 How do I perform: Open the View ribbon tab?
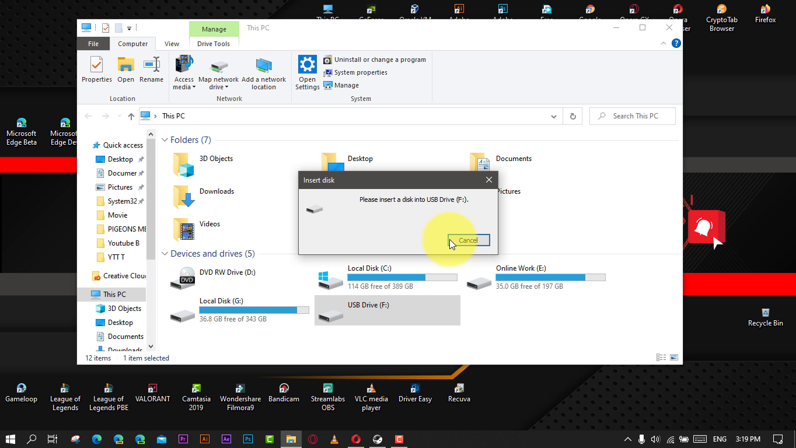coord(172,44)
